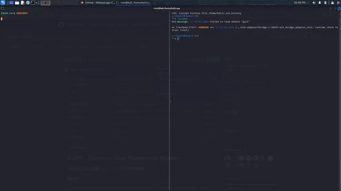Launch the terminal emulator from panel

tap(33, 3)
